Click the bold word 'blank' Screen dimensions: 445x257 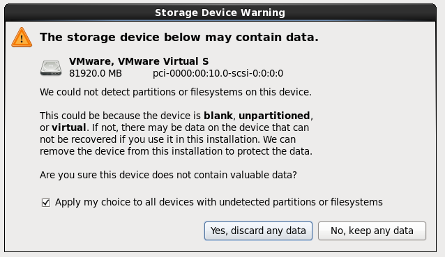[218, 116]
